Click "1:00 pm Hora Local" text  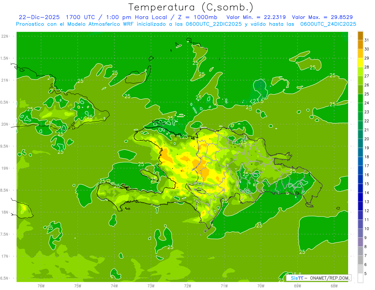click(x=137, y=17)
